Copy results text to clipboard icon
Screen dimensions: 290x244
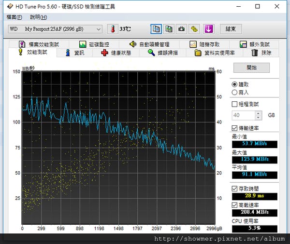(156, 29)
